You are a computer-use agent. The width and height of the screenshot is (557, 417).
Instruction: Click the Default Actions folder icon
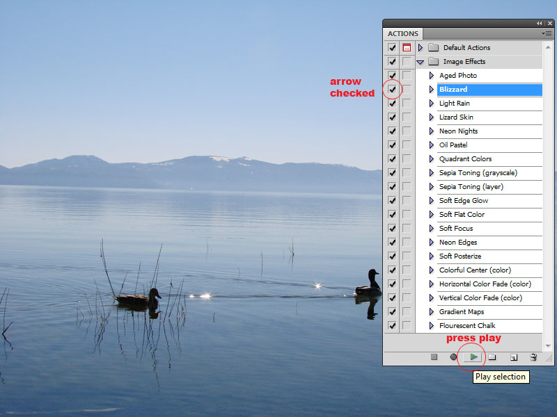click(433, 47)
